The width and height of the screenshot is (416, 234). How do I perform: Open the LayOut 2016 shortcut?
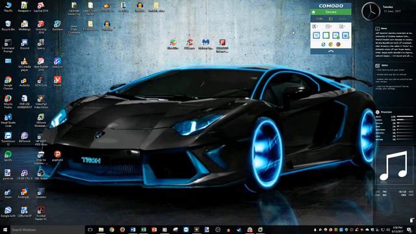pos(41,7)
